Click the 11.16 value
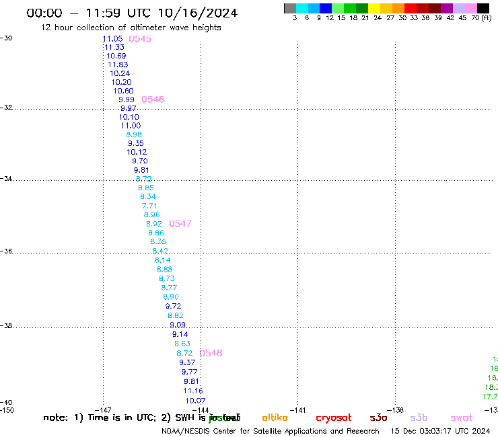The image size is (498, 437). pos(193,391)
